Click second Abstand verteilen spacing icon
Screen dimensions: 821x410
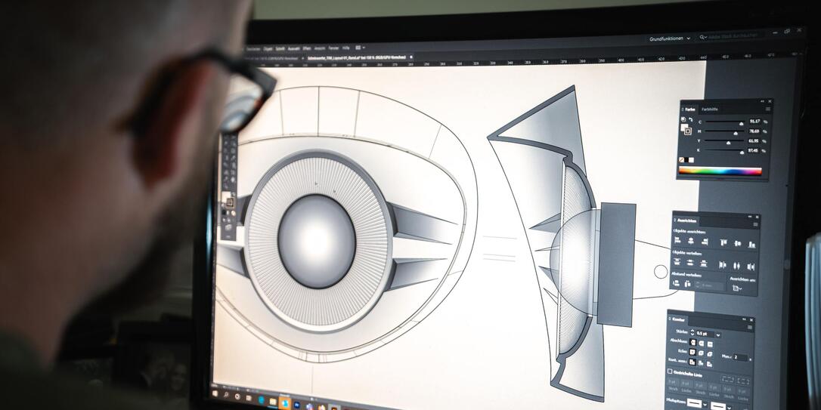pos(687,284)
